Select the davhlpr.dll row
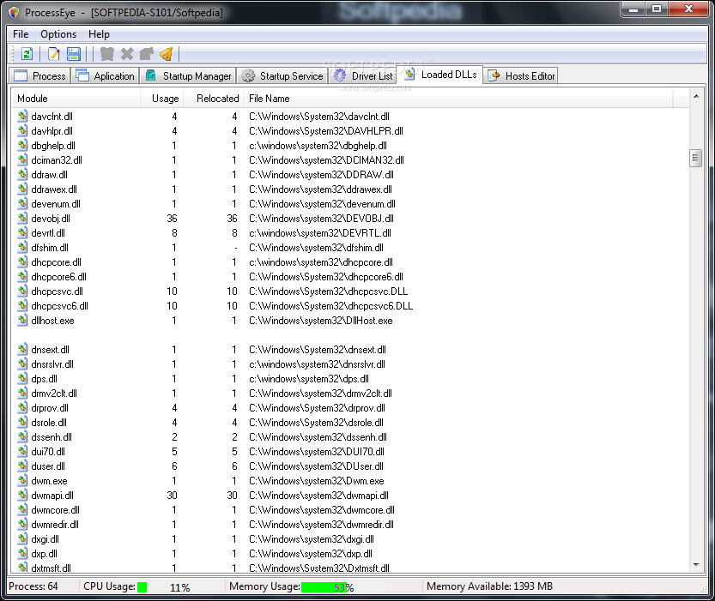The image size is (715, 601). [x=349, y=130]
